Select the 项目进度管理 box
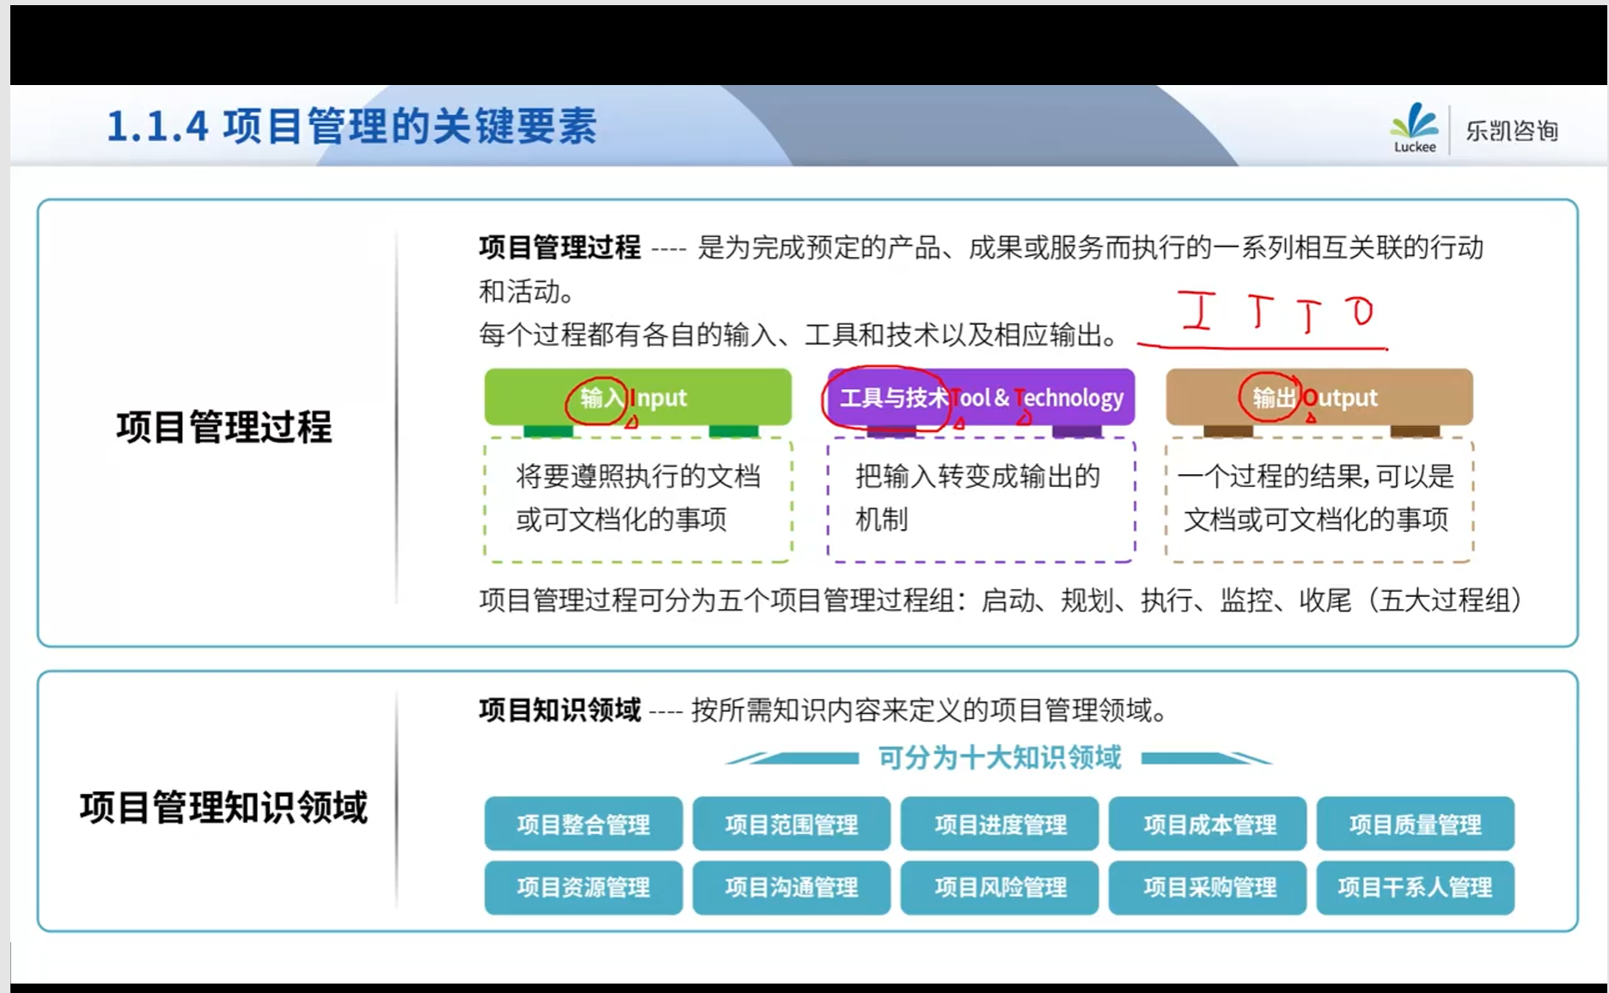Viewport: 1609px width, 993px height. (x=1000, y=825)
